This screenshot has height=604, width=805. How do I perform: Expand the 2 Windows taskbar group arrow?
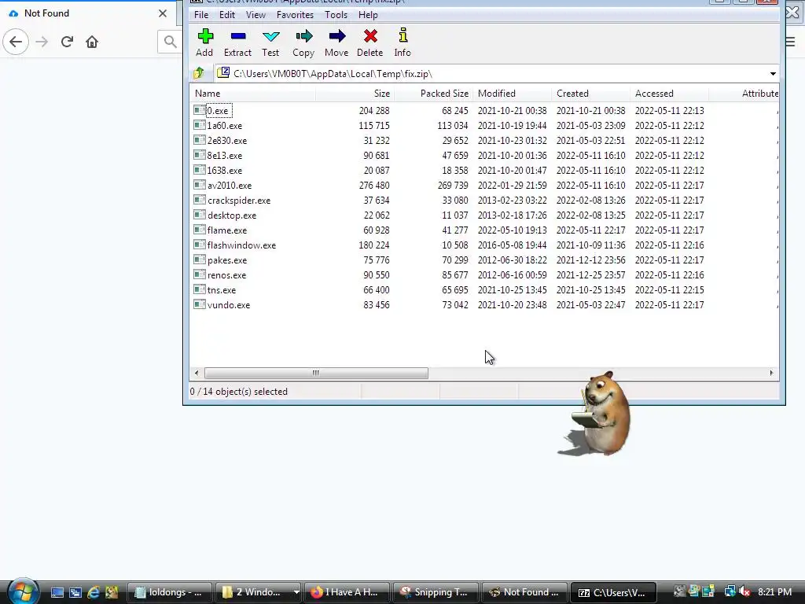pos(296,592)
